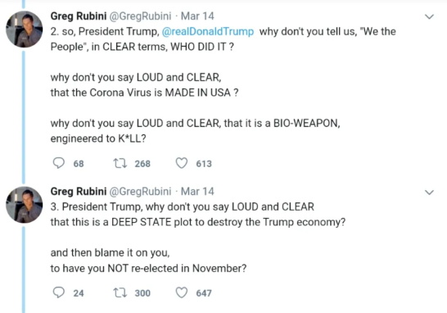The width and height of the screenshot is (447, 313).
Task: Retweet the tweet with 268 retweets
Action: [x=120, y=164]
